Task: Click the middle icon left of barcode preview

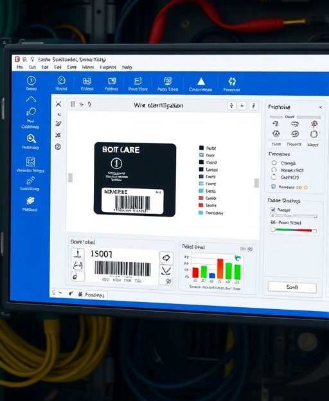Action: click(x=78, y=265)
